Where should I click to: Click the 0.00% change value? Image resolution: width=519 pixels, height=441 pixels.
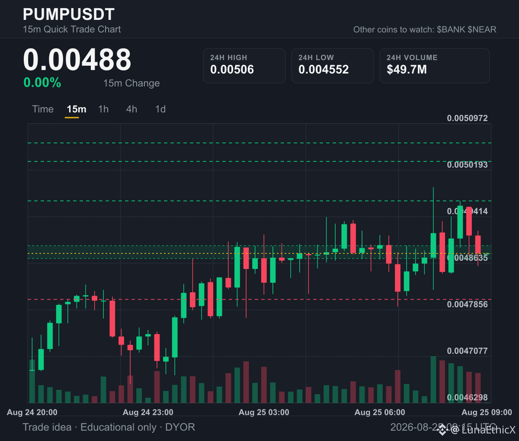click(42, 83)
